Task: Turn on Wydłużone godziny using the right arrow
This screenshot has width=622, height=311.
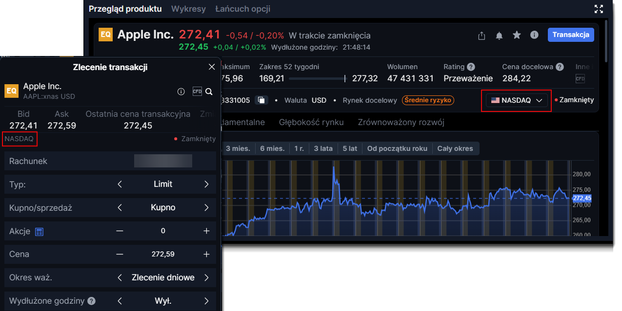Action: click(206, 301)
